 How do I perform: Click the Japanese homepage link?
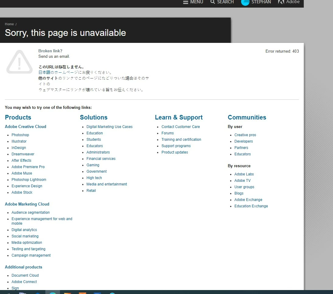pos(58,72)
